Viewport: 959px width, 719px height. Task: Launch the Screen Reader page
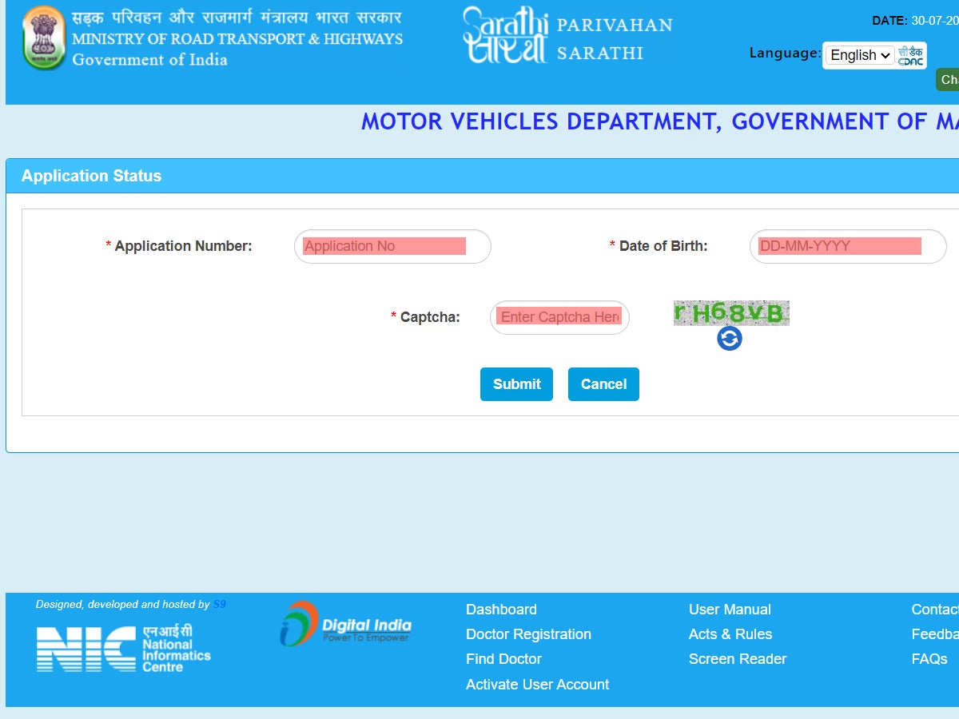point(737,659)
